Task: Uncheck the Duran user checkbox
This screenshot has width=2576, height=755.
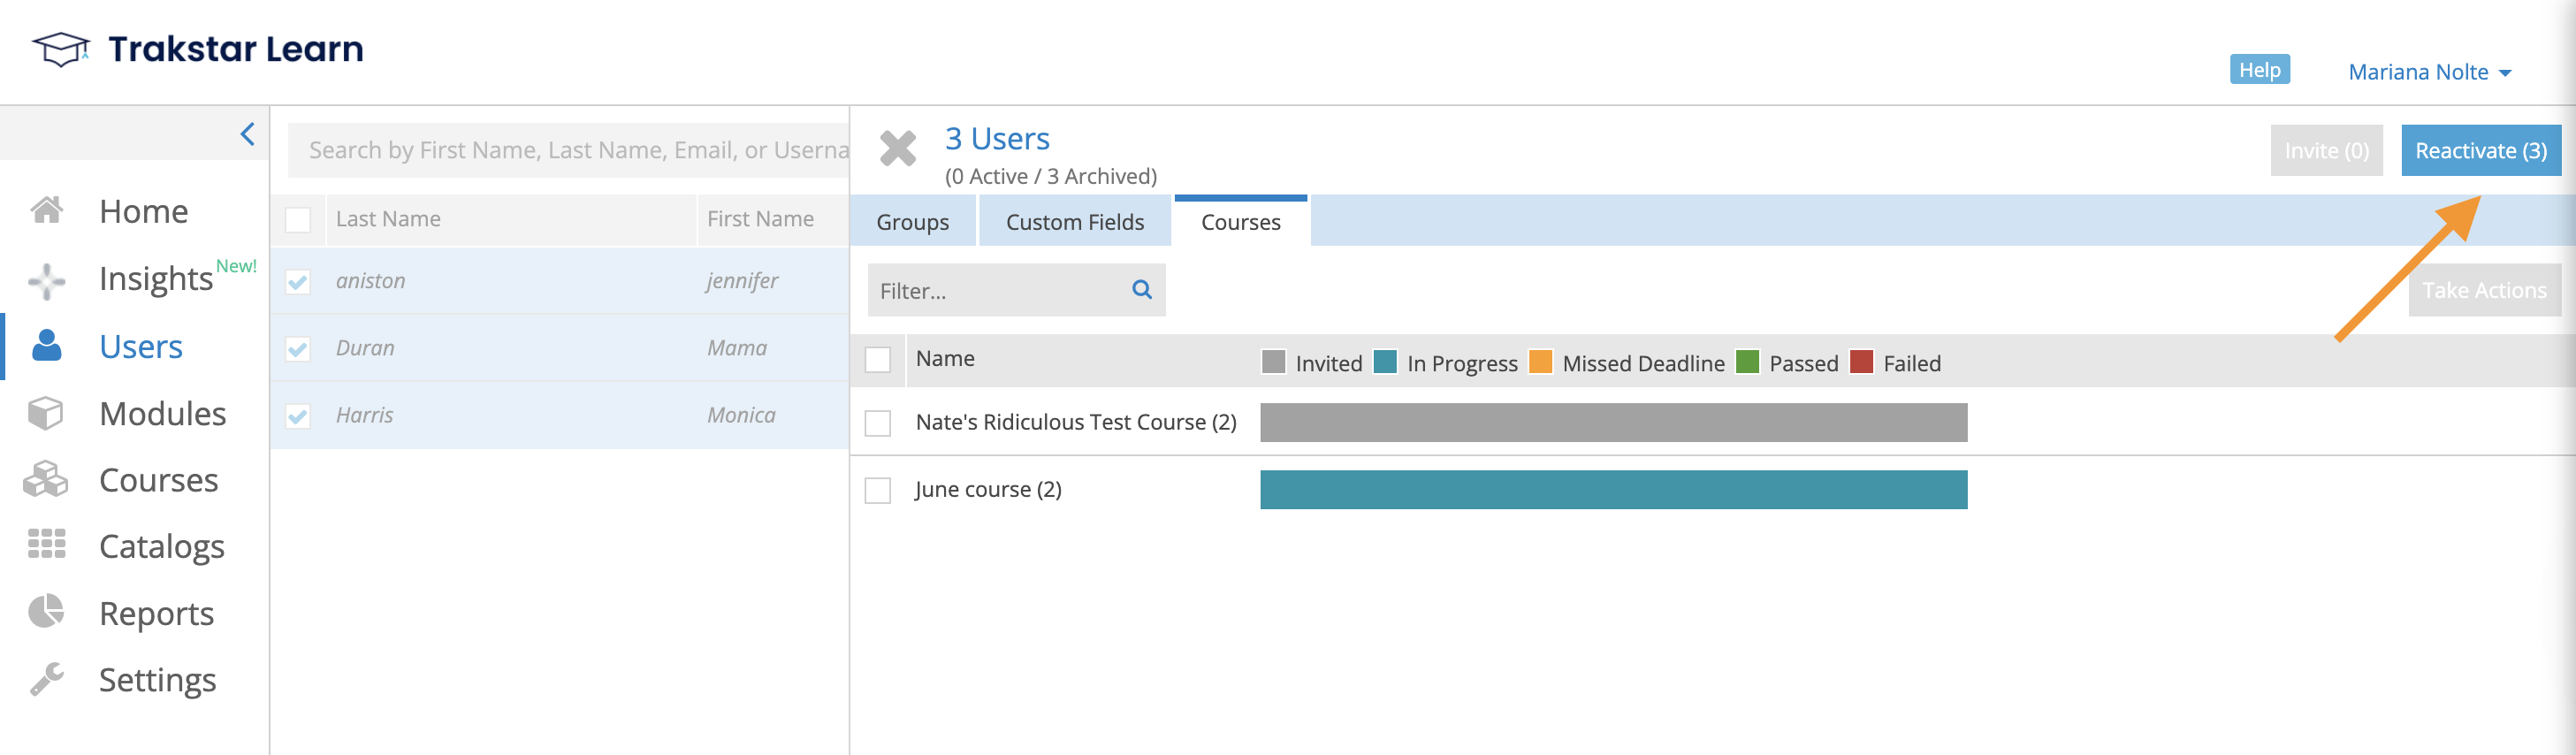Action: click(298, 348)
